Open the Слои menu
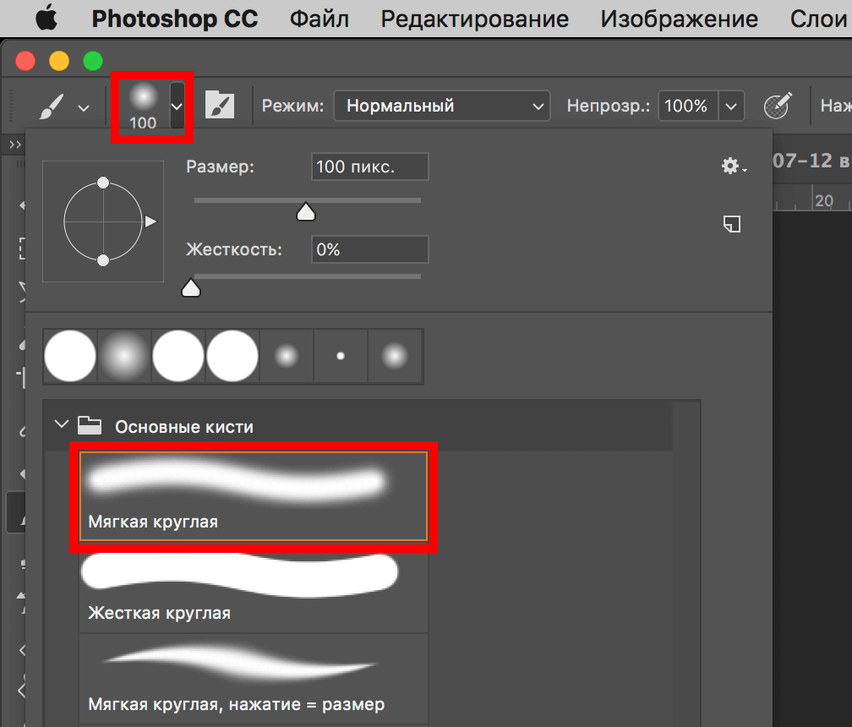Viewport: 852px width, 727px height. pyautogui.click(x=818, y=19)
